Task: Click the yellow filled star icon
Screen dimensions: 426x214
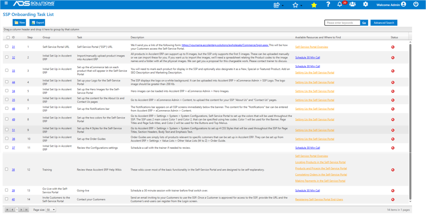Action: [x=314, y=5]
